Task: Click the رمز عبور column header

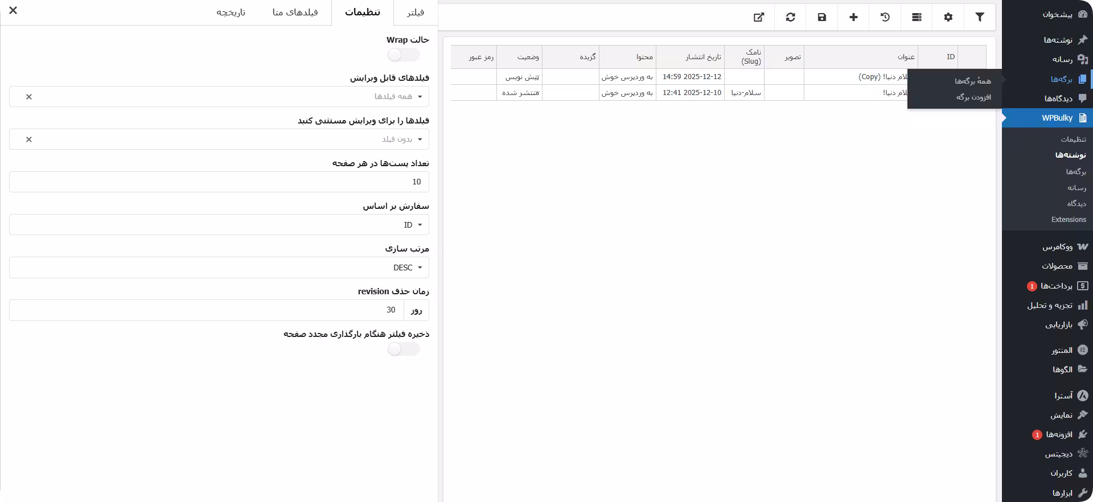Action: point(474,57)
